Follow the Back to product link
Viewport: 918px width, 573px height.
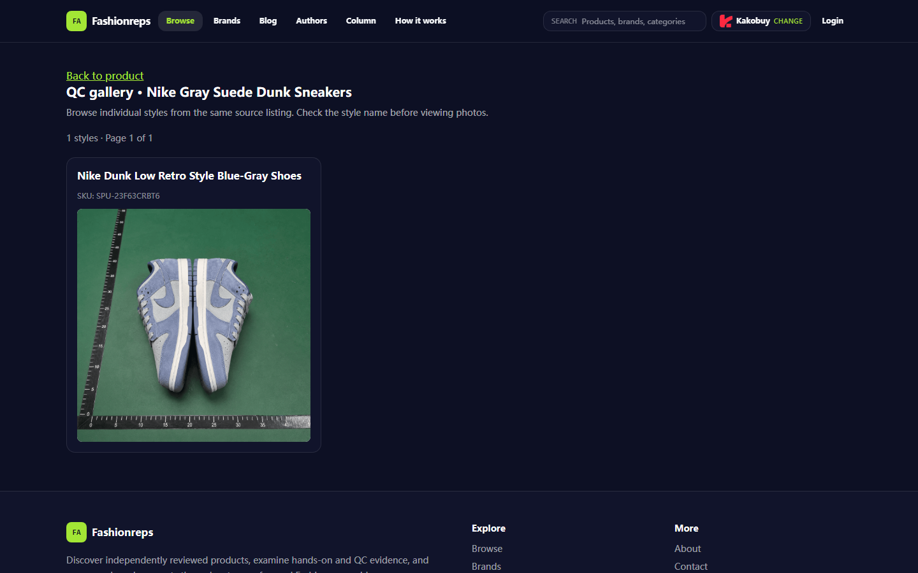click(x=105, y=76)
